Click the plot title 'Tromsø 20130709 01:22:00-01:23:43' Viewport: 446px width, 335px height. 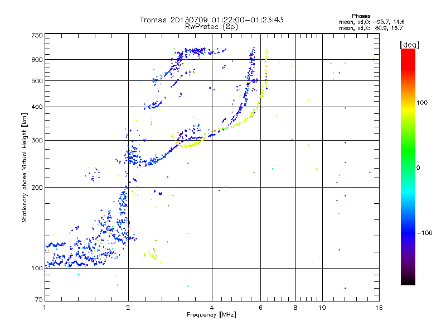click(211, 20)
